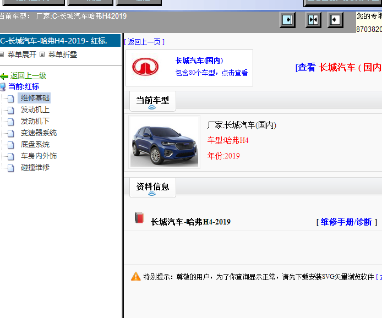Expand all menus with 菜单展开
Viewport: 382px width, 318px height.
pyautogui.click(x=21, y=54)
